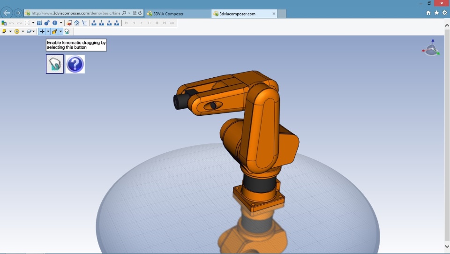This screenshot has height=254, width=450.
Task: Open the dropdown arrow beside the film-strip icon
Action: coord(33,22)
